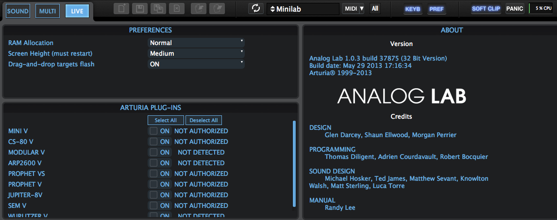Click the Select All button
557x220 pixels.
tap(166, 120)
